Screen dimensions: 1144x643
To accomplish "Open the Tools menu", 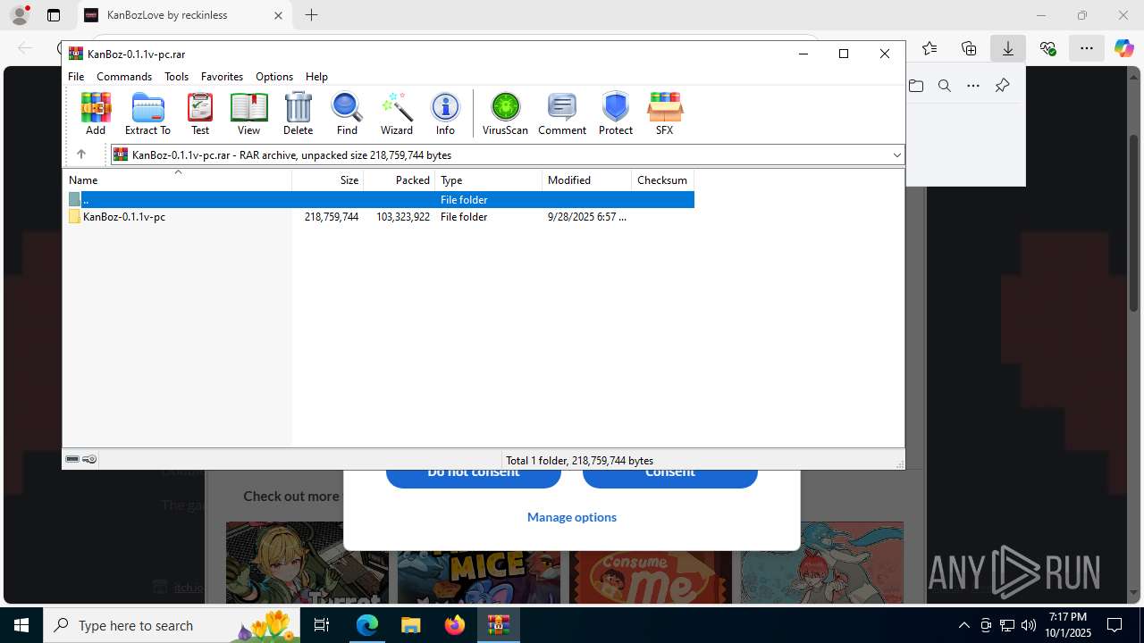I will tap(176, 77).
